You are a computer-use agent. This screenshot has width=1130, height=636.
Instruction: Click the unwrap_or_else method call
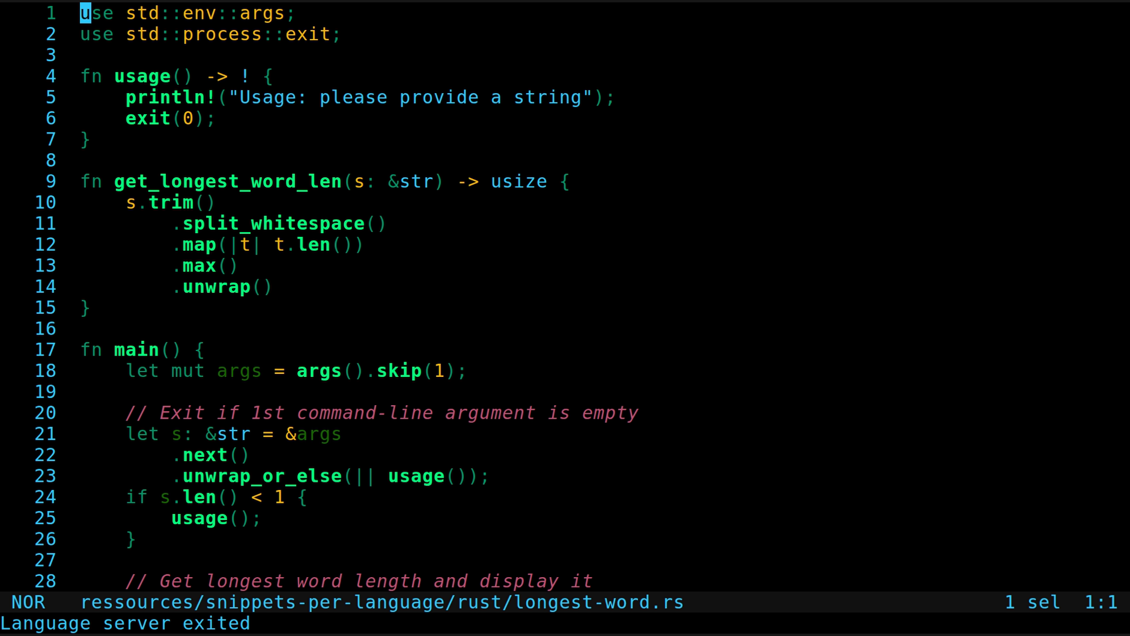[262, 476]
